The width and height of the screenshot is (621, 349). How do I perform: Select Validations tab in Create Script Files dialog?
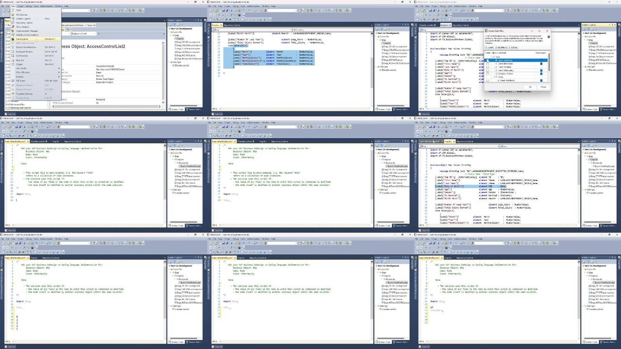point(501,47)
